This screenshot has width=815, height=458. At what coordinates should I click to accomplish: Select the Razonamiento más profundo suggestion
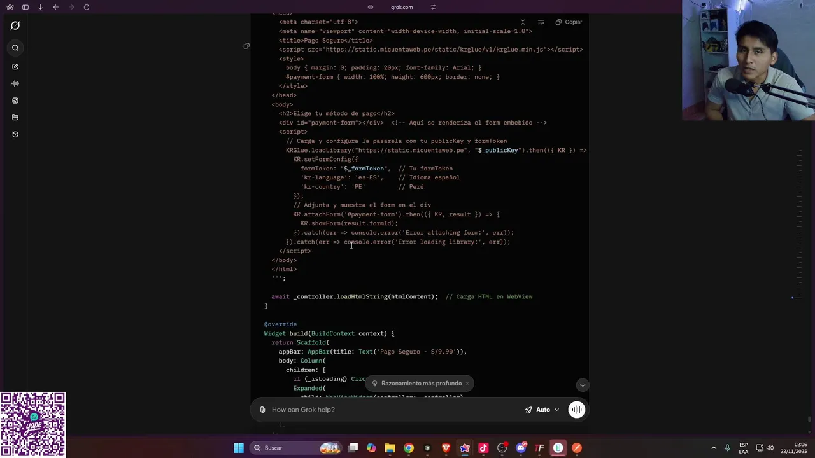(x=417, y=383)
